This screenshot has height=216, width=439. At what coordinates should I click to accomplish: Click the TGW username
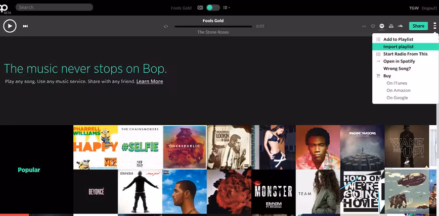[x=414, y=8]
